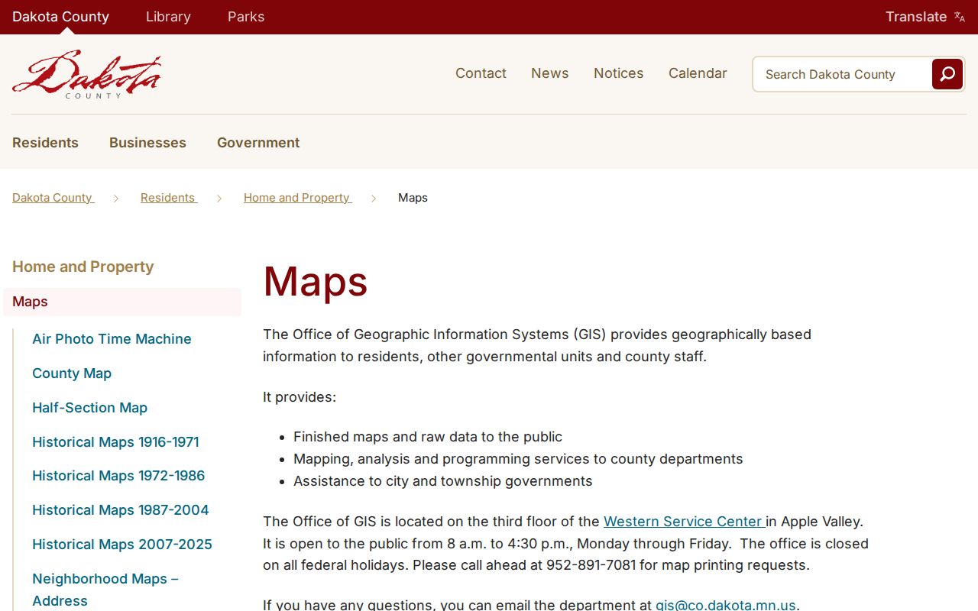978x611 pixels.
Task: Open the Calendar header link
Action: tap(698, 73)
